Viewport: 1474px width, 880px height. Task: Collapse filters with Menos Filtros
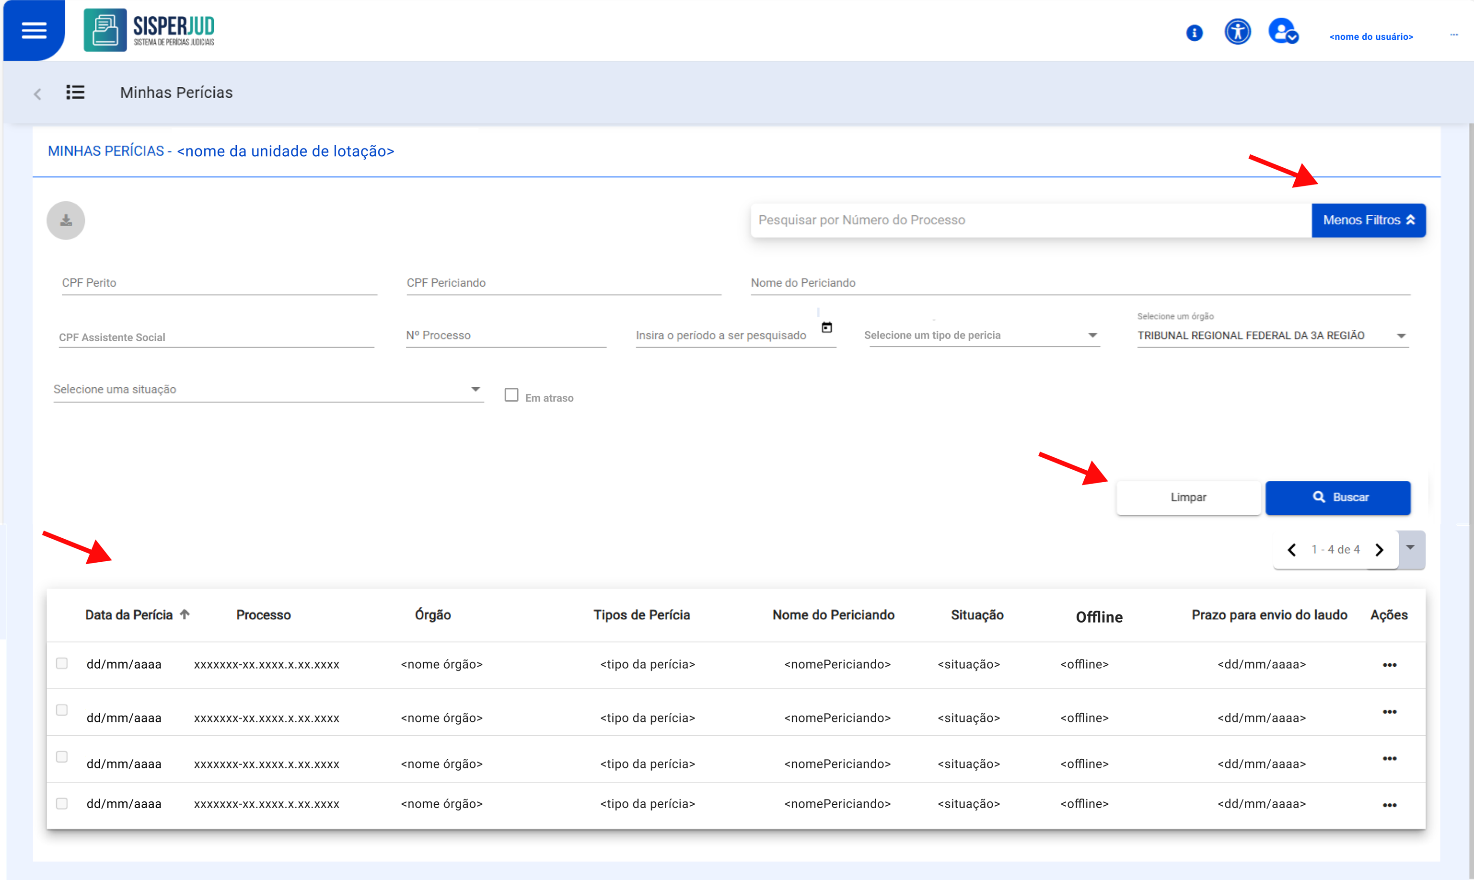tap(1368, 220)
